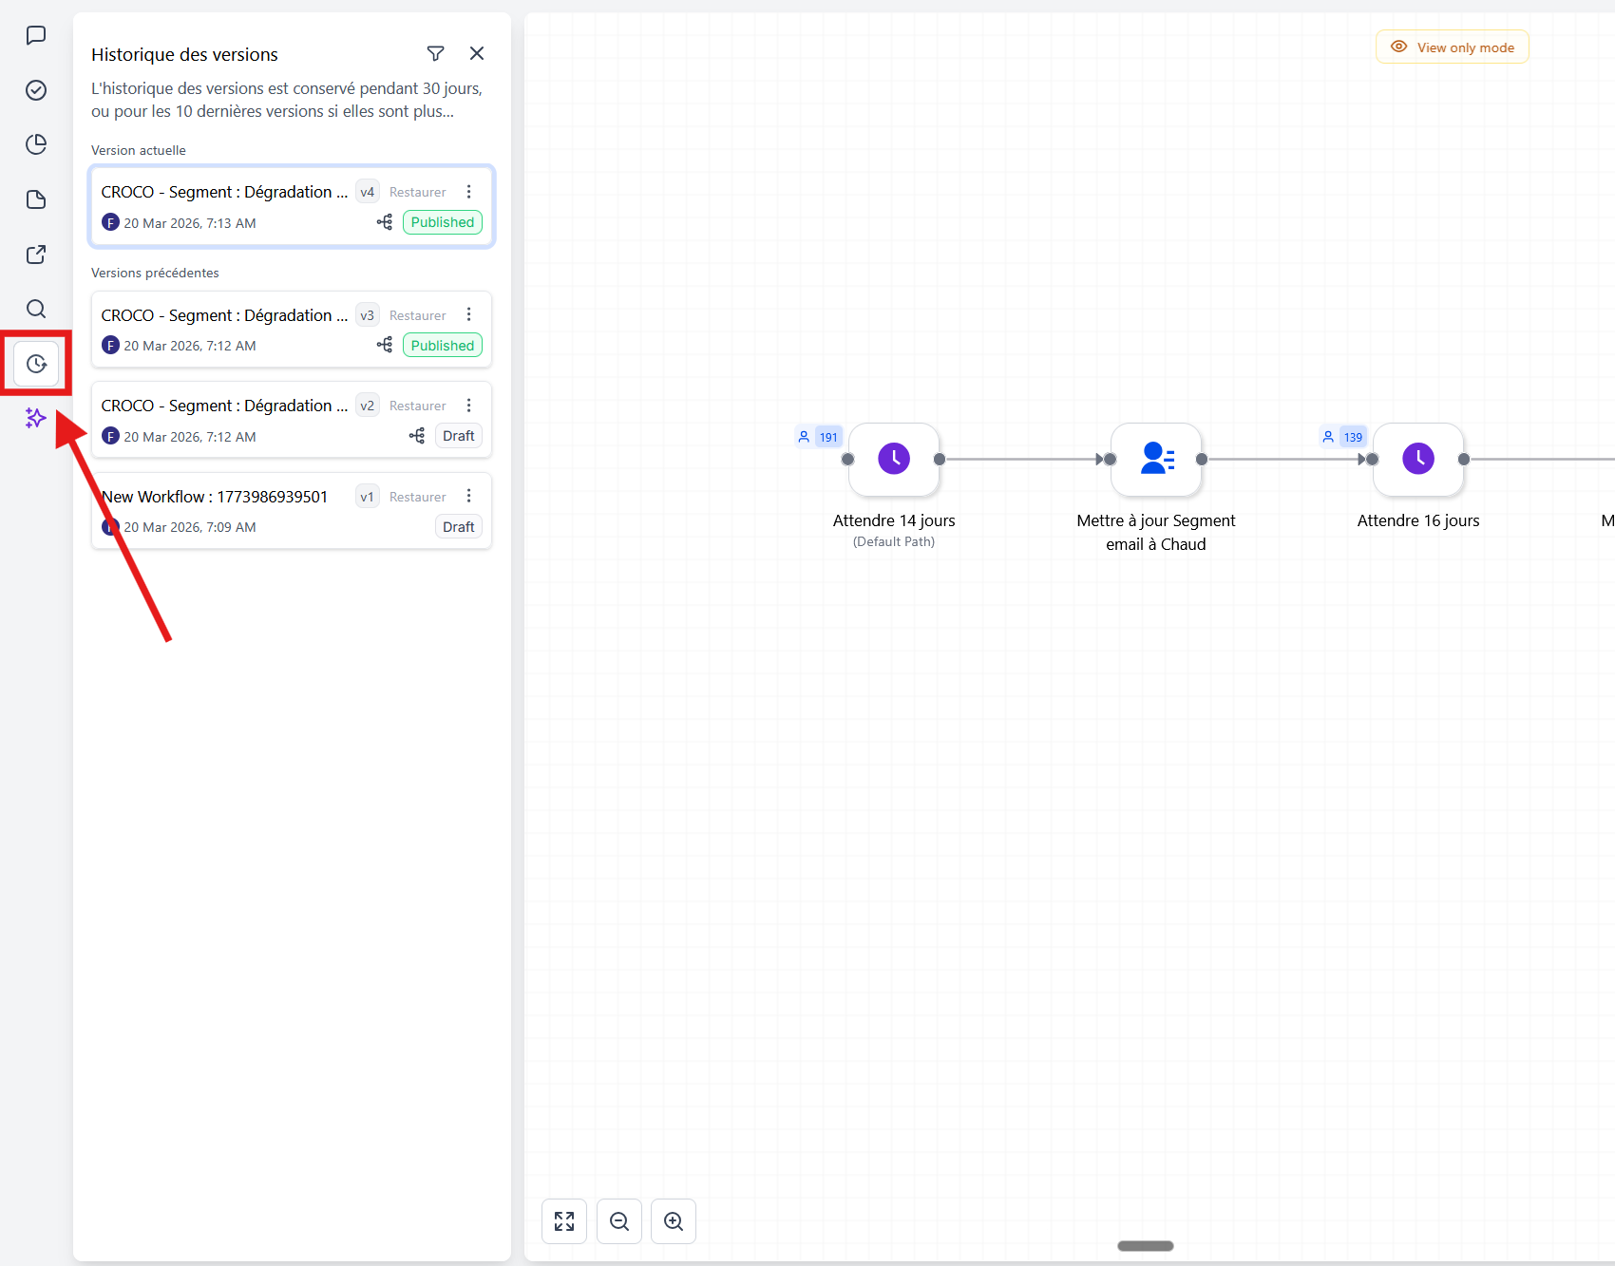Click the 139 contacts counter badge
The height and width of the screenshot is (1266, 1615).
tap(1343, 437)
